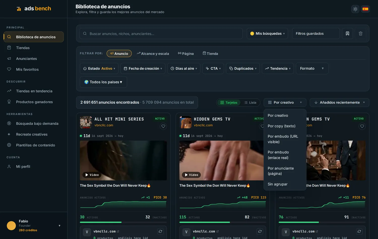The height and width of the screenshot is (239, 378).
Task: Open the Todos los países dropdown
Action: pyautogui.click(x=103, y=82)
